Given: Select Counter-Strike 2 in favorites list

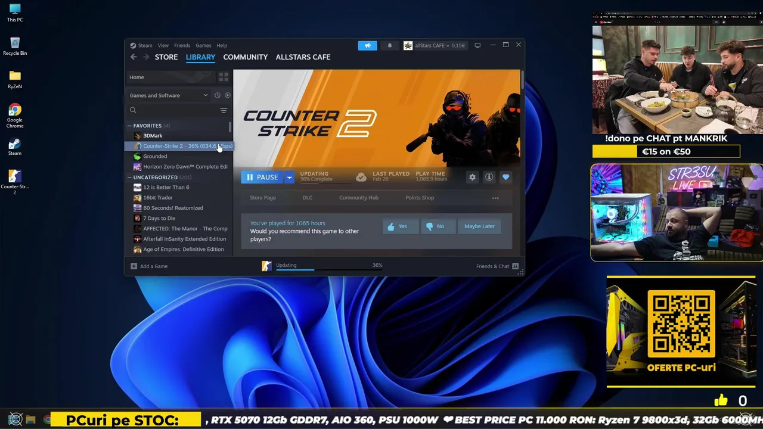Looking at the screenshot, I should pos(179,146).
